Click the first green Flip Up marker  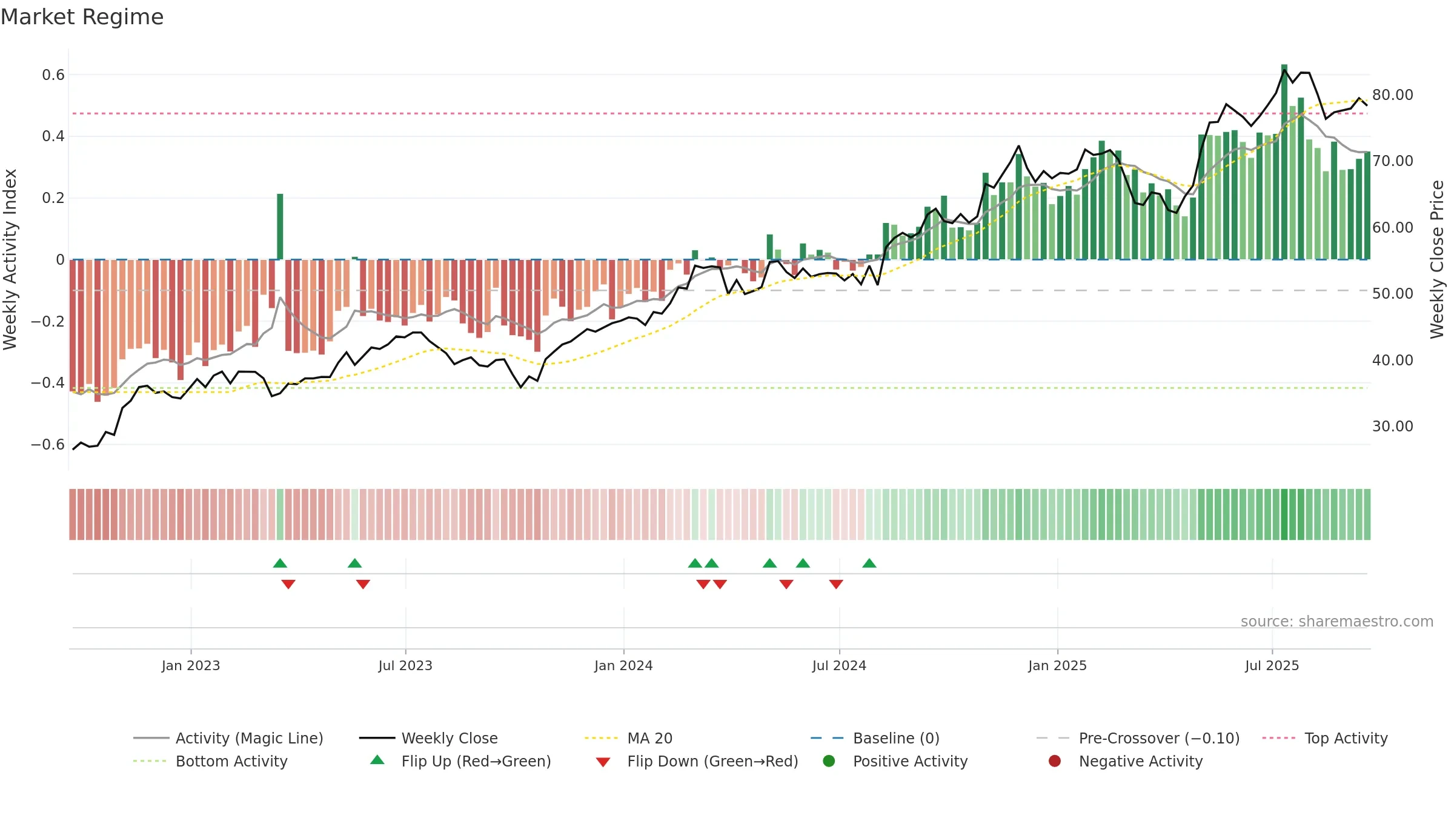point(280,563)
